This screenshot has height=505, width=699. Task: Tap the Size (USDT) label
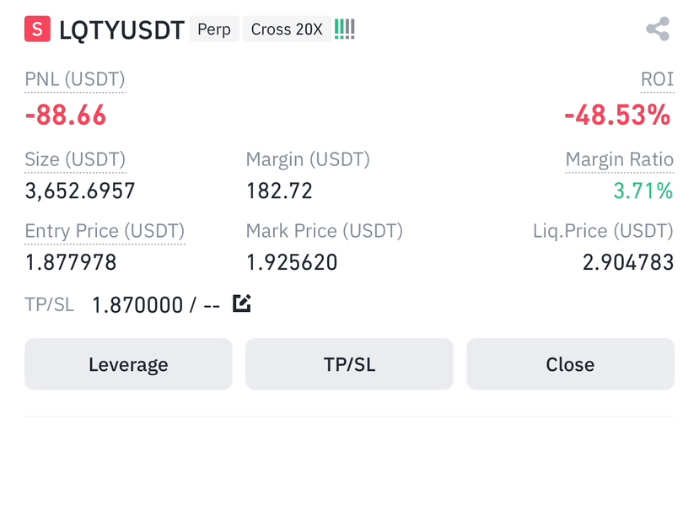point(75,159)
